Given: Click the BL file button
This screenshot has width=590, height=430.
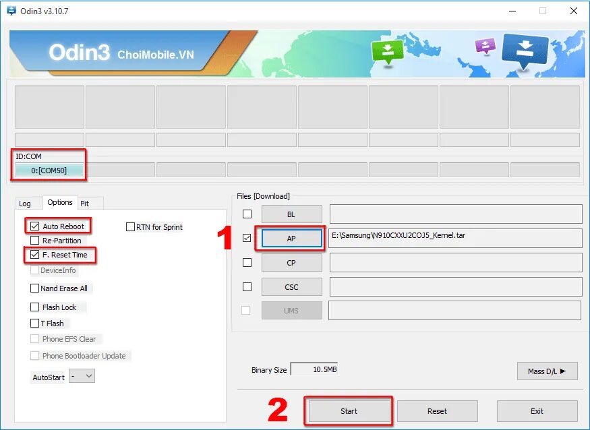Looking at the screenshot, I should 291,214.
